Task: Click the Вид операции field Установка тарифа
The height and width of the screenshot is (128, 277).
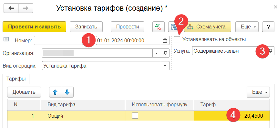Action: tap(102, 66)
